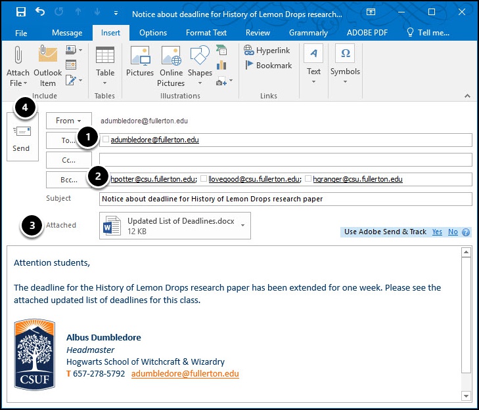
Task: Go to next item arrow
Action: (97, 12)
